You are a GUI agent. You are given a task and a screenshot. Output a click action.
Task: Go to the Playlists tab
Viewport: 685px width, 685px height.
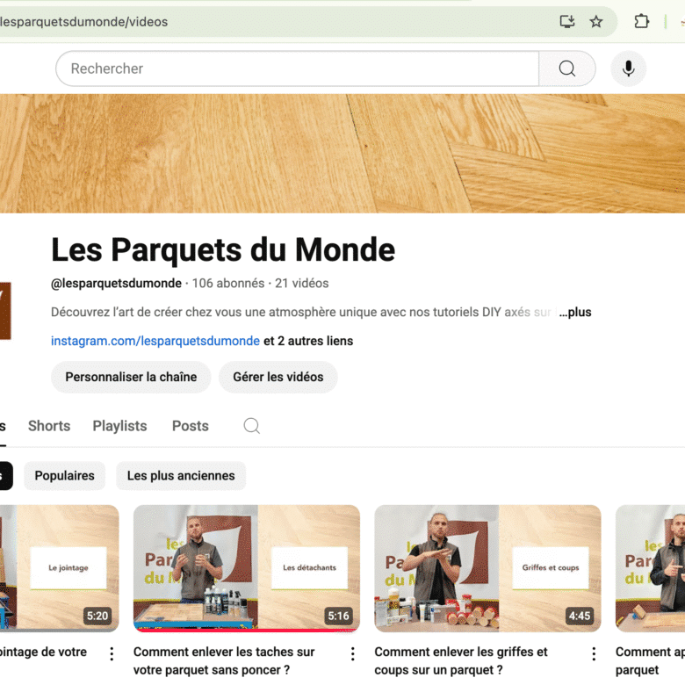[x=119, y=426]
